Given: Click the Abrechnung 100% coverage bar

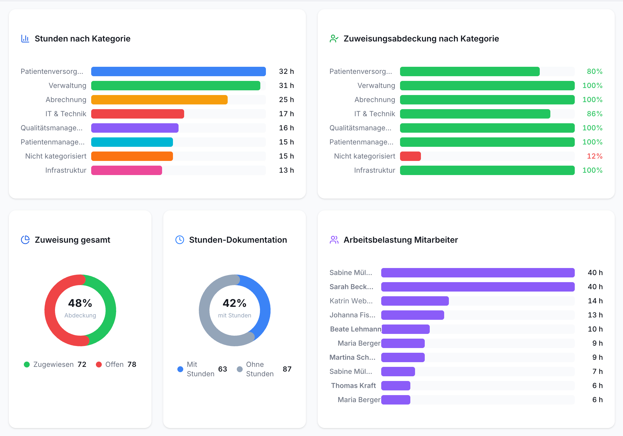Looking at the screenshot, I should pyautogui.click(x=487, y=100).
